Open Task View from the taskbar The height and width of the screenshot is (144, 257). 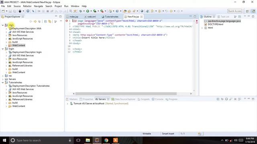pos(78,140)
